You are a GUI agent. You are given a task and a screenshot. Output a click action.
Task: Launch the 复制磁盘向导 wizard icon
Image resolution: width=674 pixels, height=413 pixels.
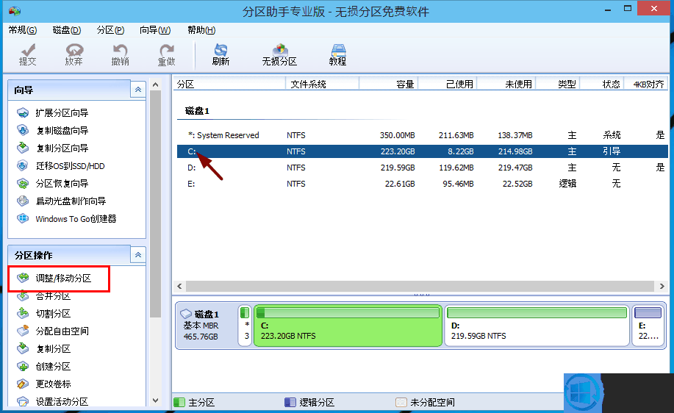click(23, 130)
